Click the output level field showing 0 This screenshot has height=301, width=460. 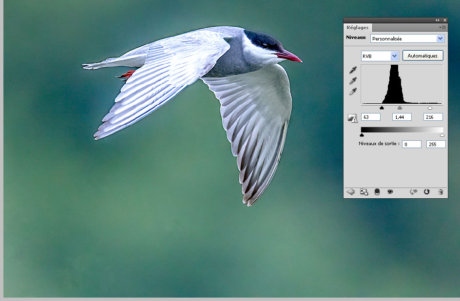tap(412, 144)
